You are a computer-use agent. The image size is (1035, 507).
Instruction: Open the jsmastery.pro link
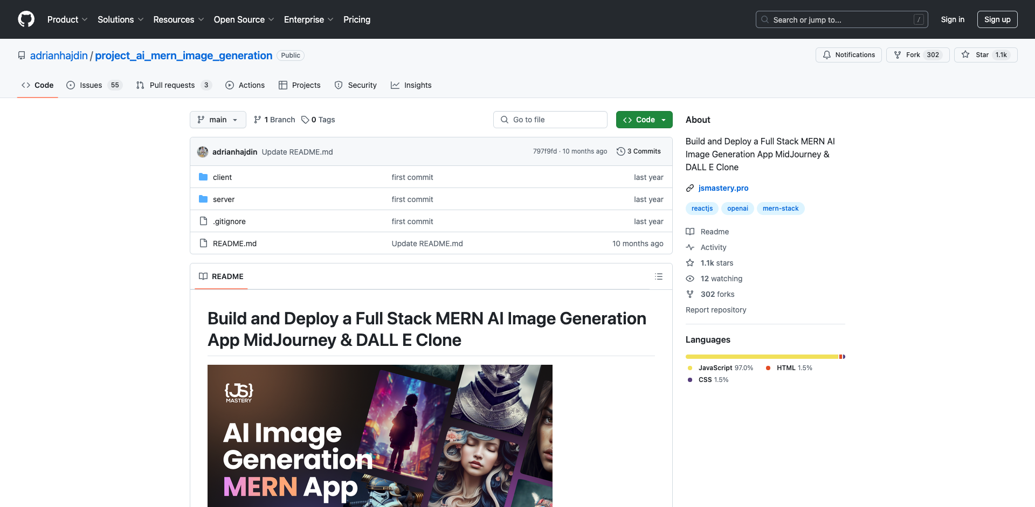[723, 187]
